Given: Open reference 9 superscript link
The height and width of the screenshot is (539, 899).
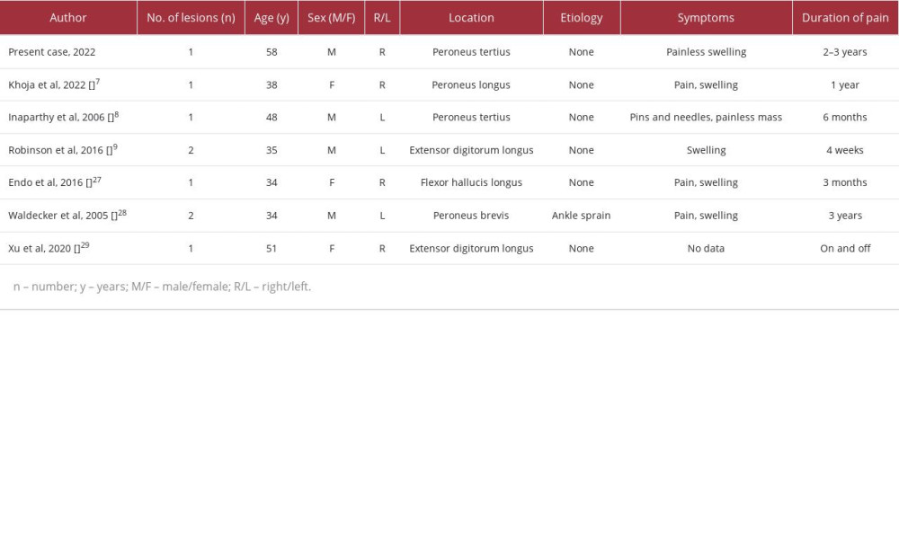Looking at the screenshot, I should click(115, 147).
